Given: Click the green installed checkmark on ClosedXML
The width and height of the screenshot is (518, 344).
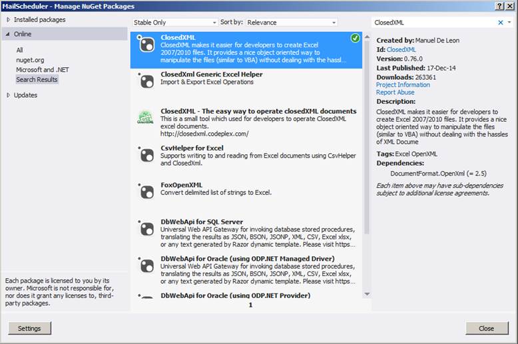Looking at the screenshot, I should click(x=355, y=39).
